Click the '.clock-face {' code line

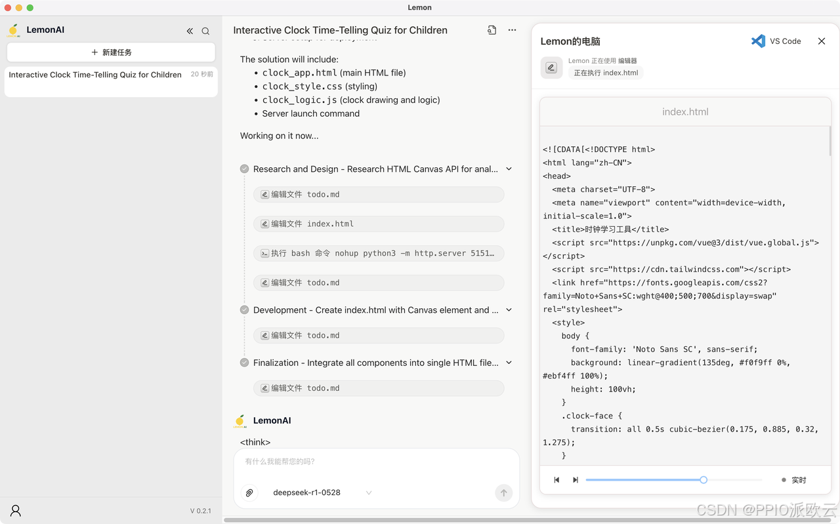tap(591, 416)
